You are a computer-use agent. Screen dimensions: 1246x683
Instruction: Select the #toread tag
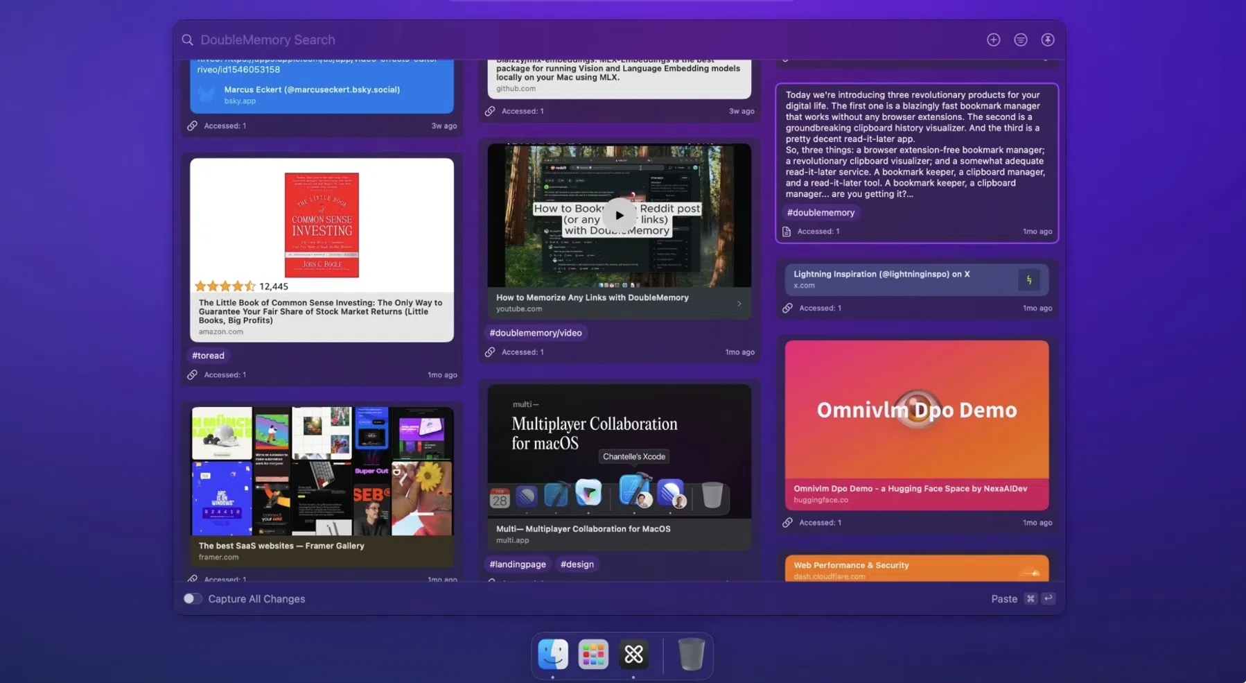pyautogui.click(x=208, y=355)
